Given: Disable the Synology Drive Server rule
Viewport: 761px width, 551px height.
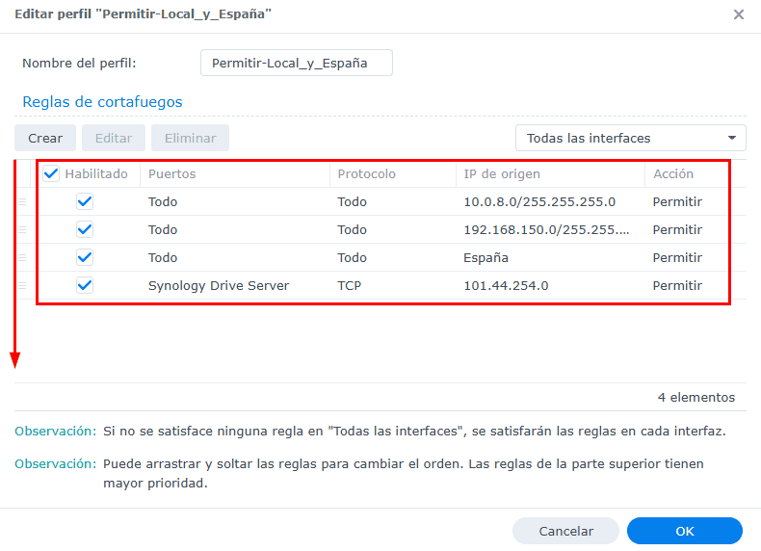Looking at the screenshot, I should point(85,286).
